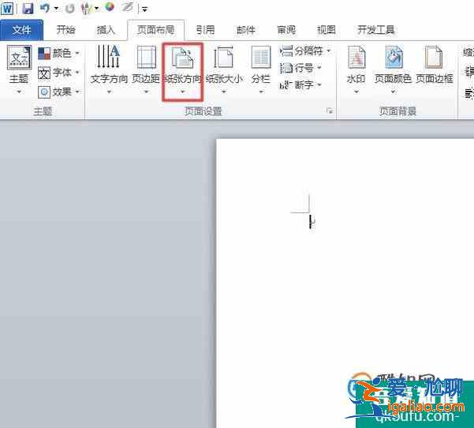Click the 分栏 columns icon

[261, 57]
